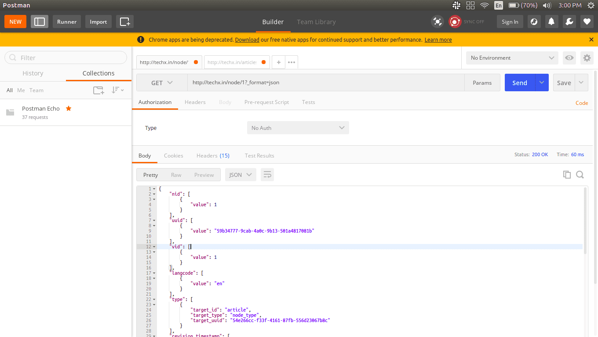Click the battery indicator showing 70%
This screenshot has width=598, height=337.
(523, 5)
